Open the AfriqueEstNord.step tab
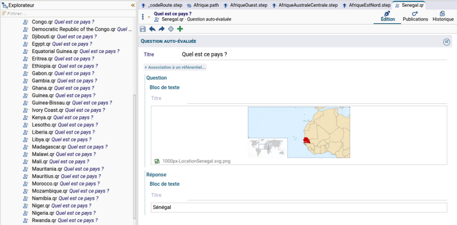Image resolution: width=457 pixels, height=225 pixels. pyautogui.click(x=367, y=5)
